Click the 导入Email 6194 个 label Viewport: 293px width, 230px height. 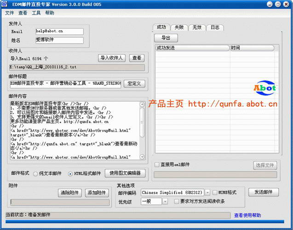point(29,58)
